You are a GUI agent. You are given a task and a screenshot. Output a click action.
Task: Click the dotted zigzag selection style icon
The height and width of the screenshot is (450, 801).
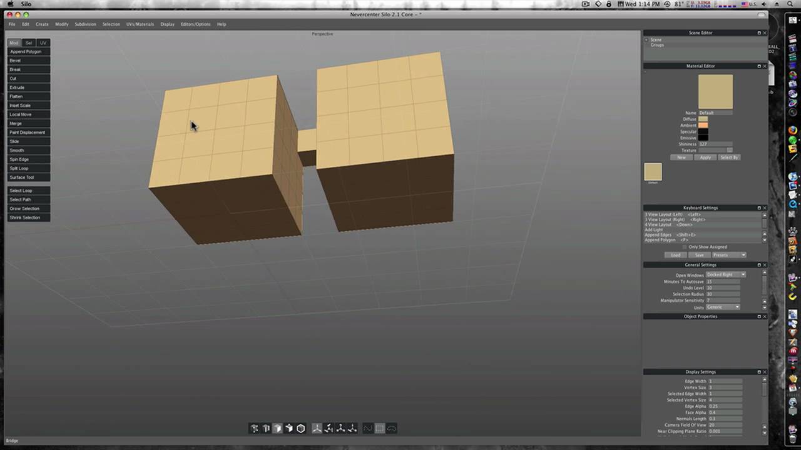click(x=368, y=428)
